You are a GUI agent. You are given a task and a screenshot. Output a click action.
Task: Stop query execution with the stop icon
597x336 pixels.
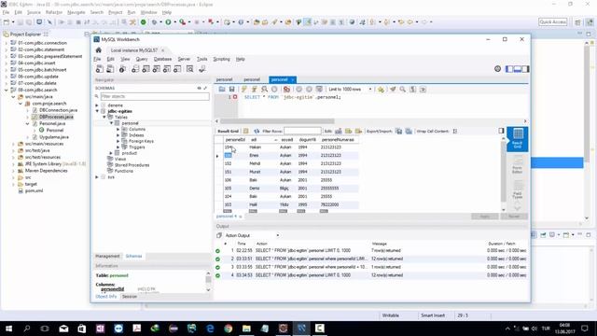(x=274, y=90)
